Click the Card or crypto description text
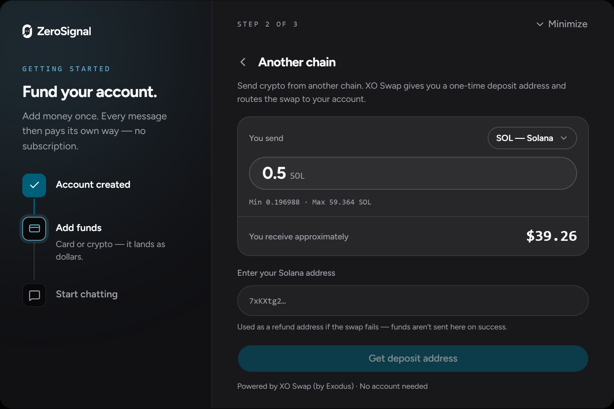Viewport: 614px width, 409px height. 111,251
